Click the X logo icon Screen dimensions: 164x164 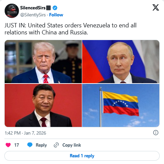156,7
